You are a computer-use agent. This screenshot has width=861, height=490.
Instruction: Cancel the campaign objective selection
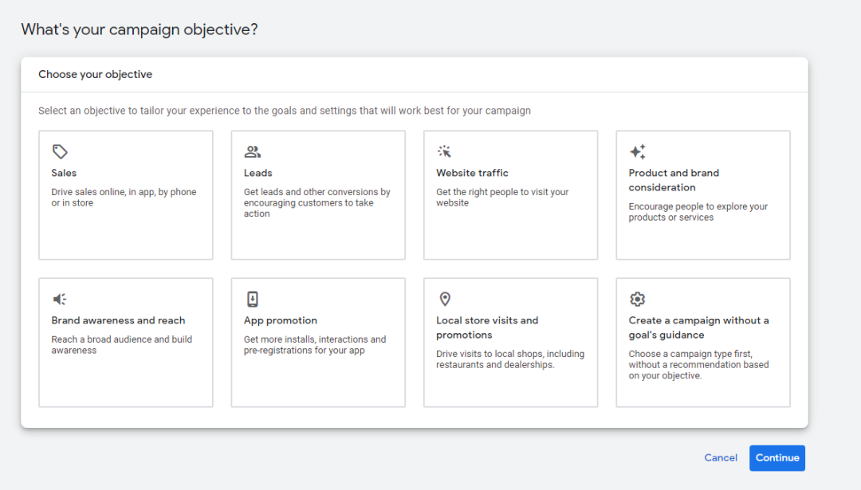721,457
